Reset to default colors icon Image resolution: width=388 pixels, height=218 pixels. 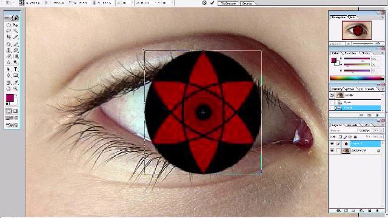[x=7, y=104]
